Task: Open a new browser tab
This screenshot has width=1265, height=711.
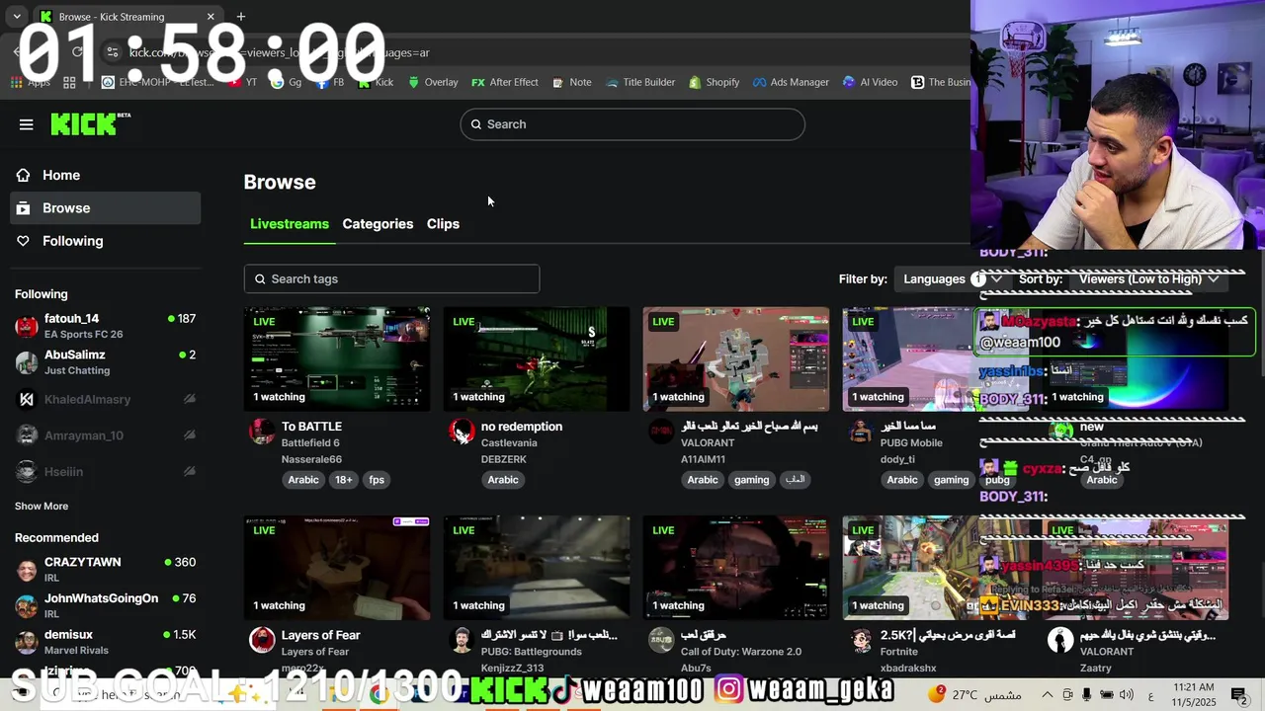Action: pyautogui.click(x=241, y=16)
